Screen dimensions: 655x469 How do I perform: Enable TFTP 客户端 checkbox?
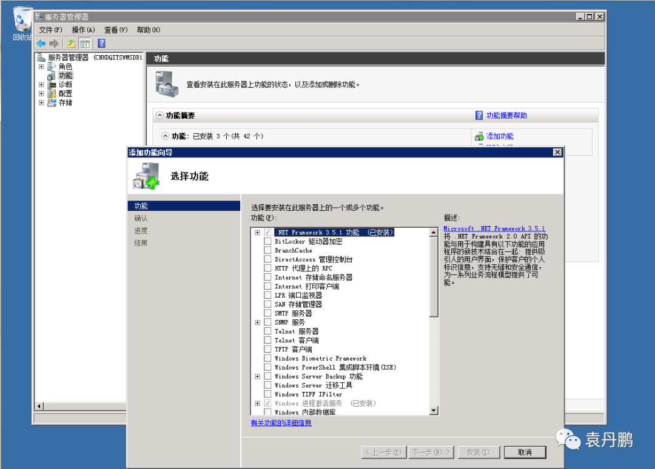pos(267,349)
